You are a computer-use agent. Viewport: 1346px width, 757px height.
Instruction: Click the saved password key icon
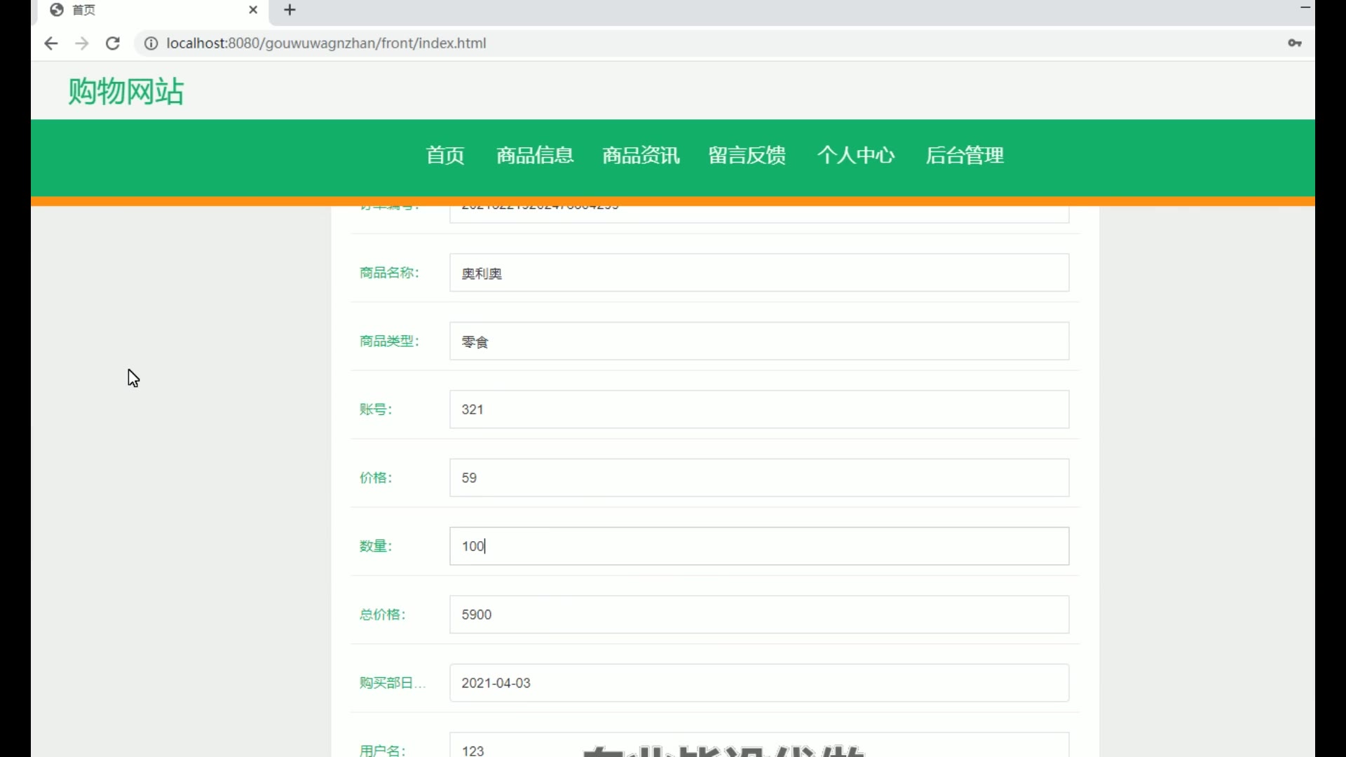pos(1295,43)
